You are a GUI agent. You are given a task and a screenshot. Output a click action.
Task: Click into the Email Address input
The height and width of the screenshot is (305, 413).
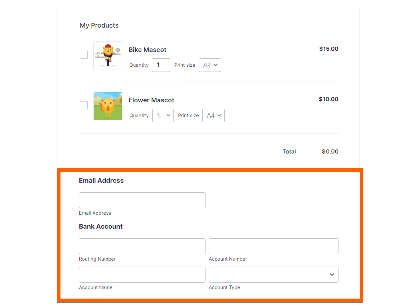[142, 200]
